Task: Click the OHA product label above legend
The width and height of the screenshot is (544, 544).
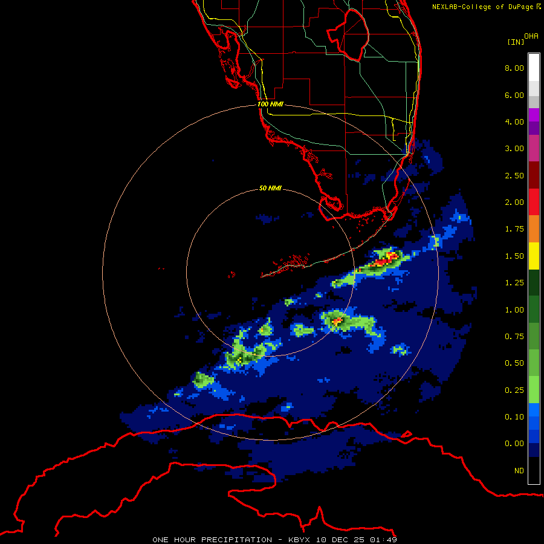Action: tap(531, 36)
